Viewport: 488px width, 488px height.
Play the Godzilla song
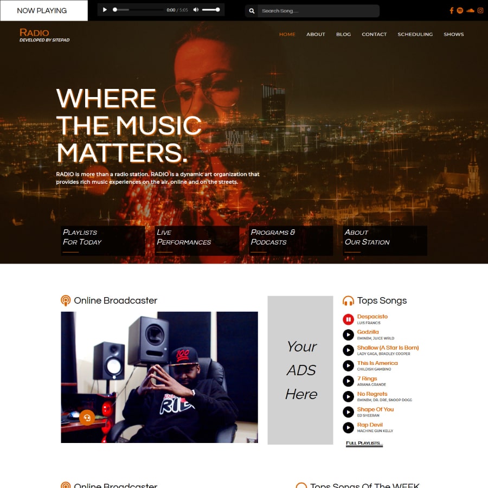[348, 335]
